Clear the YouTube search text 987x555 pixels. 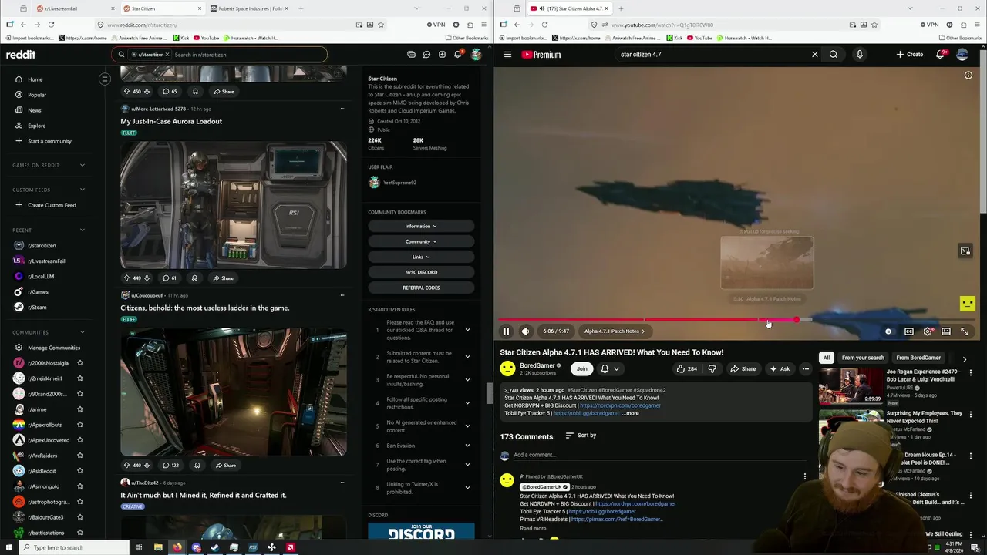814,55
